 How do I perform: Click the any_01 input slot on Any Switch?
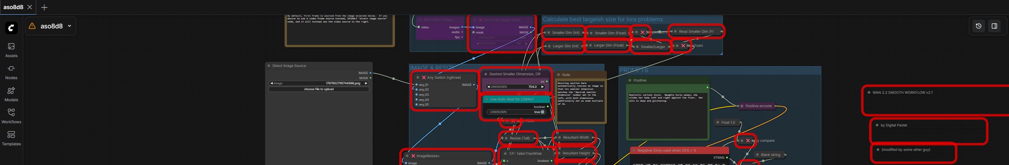point(417,85)
